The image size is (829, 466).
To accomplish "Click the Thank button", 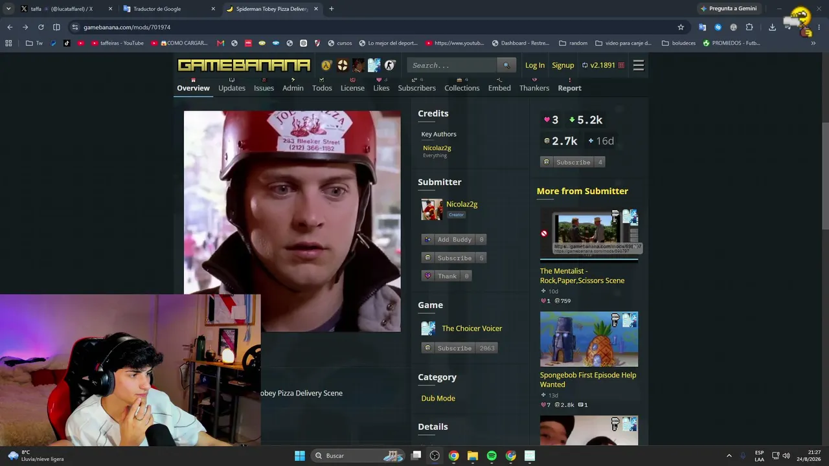I will coord(446,276).
